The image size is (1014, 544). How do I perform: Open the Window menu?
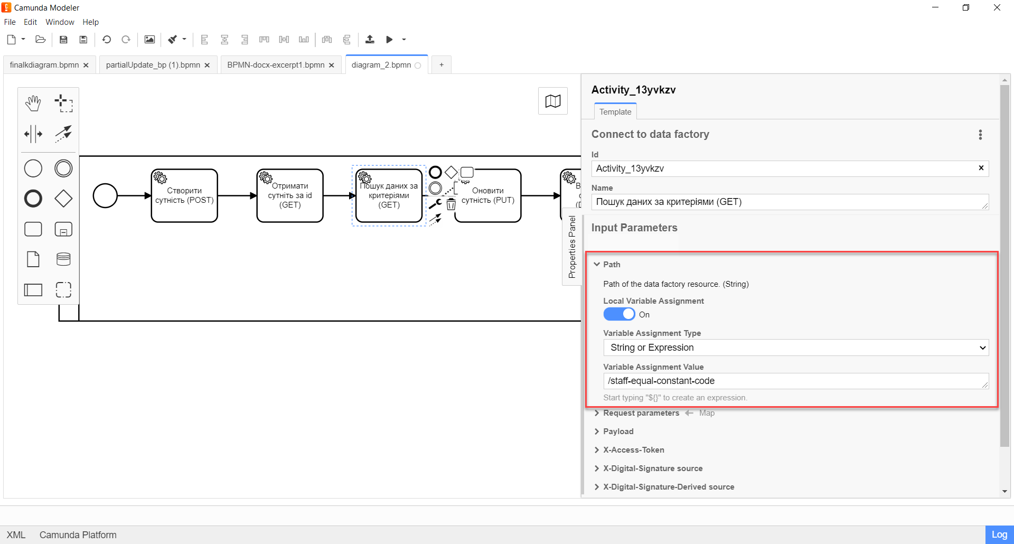click(60, 22)
